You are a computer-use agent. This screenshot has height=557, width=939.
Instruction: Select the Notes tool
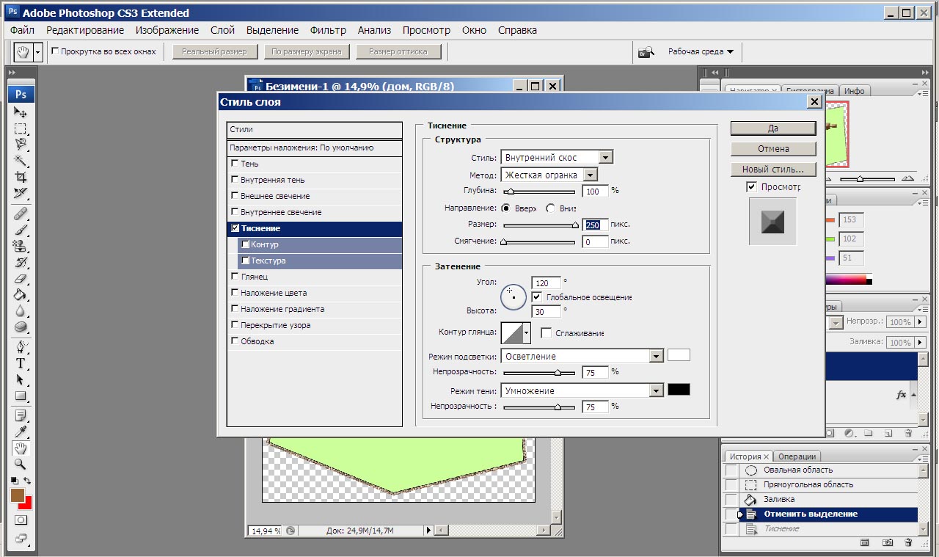click(21, 416)
